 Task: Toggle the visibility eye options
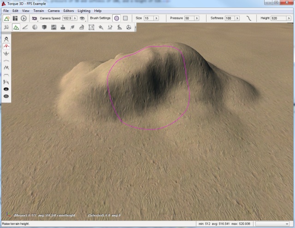(82, 18)
